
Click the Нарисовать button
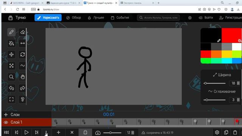pyautogui.click(x=48, y=18)
